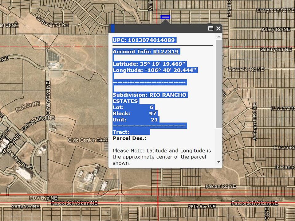Click the popup's dark title bar

click(x=160, y=29)
